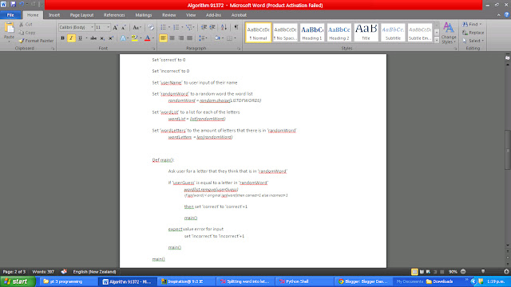Viewport: 511px width, 287px height.
Task: Toggle bold formatting
Action: (62, 38)
